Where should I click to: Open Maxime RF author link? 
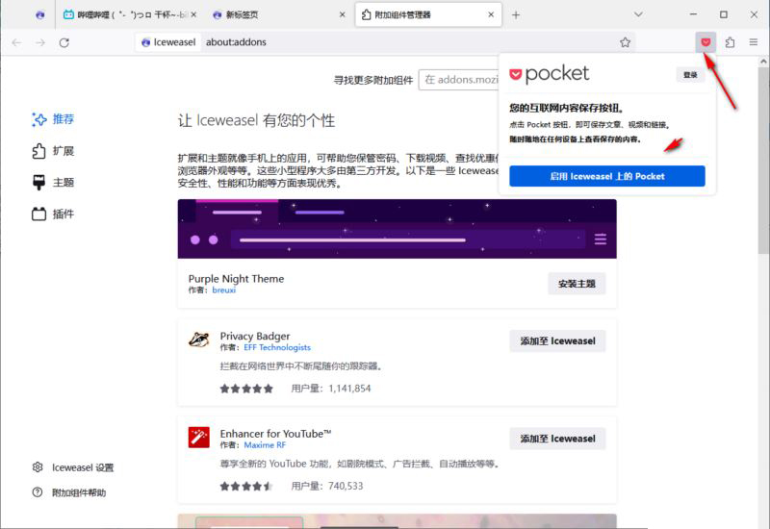click(265, 445)
